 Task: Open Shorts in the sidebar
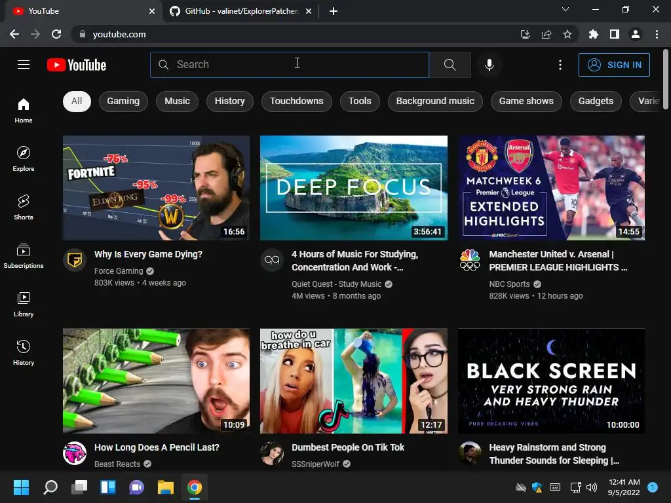point(24,207)
